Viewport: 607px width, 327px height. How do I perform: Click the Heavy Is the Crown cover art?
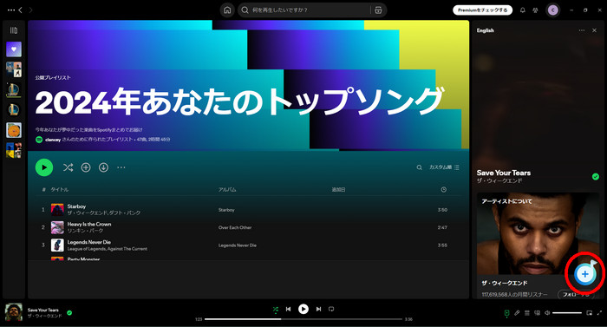(57, 227)
